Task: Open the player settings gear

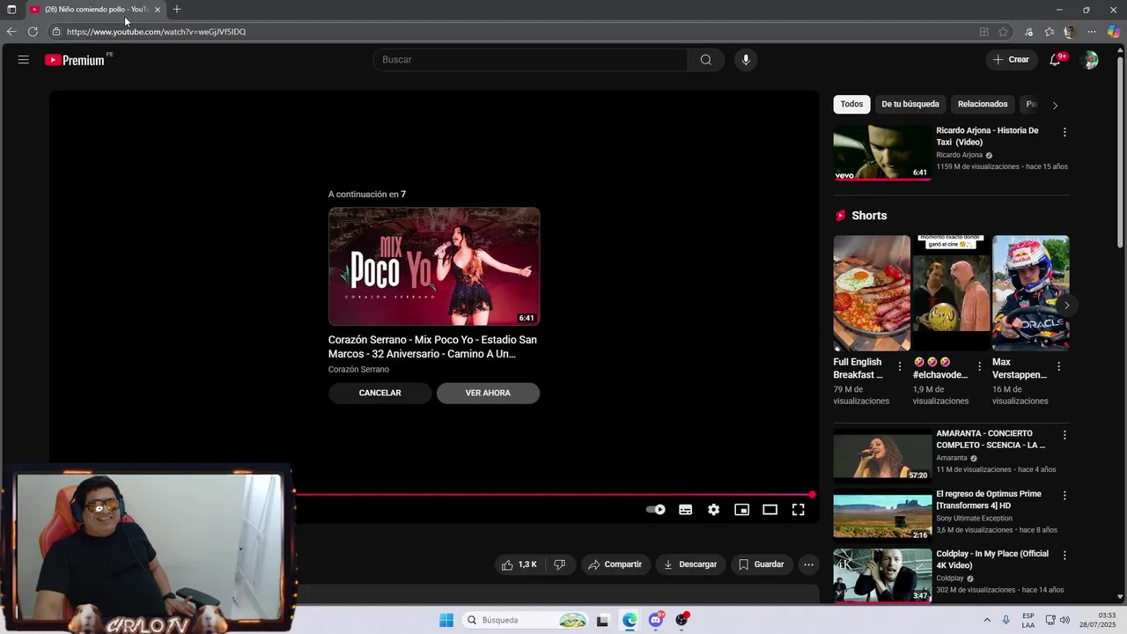Action: click(x=713, y=510)
